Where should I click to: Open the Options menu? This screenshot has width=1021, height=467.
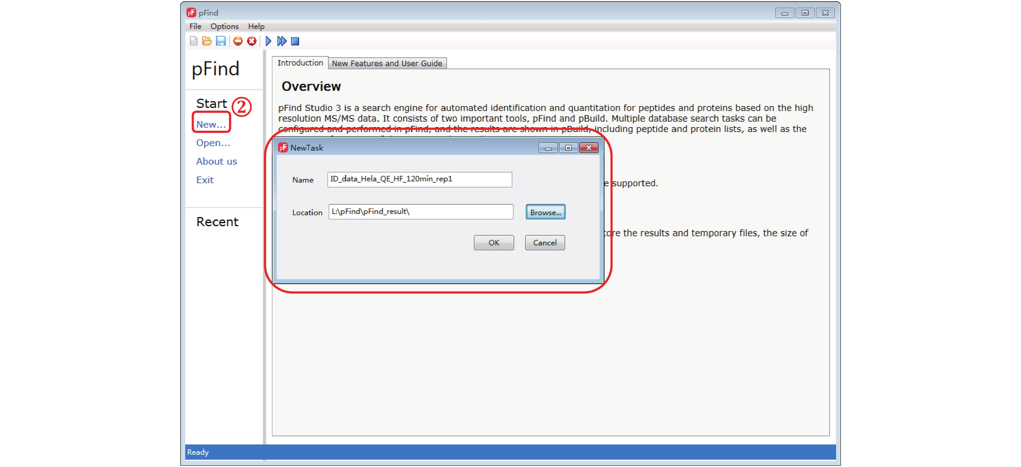(224, 27)
